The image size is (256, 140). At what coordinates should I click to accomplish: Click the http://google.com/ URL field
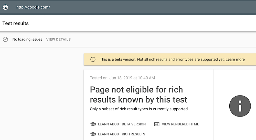pyautogui.click(x=33, y=7)
